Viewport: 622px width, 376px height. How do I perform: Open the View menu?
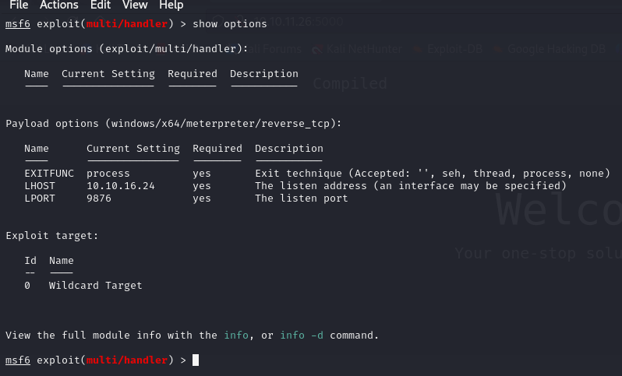click(135, 5)
